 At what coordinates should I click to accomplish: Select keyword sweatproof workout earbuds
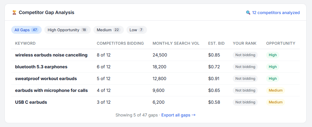click(x=46, y=78)
